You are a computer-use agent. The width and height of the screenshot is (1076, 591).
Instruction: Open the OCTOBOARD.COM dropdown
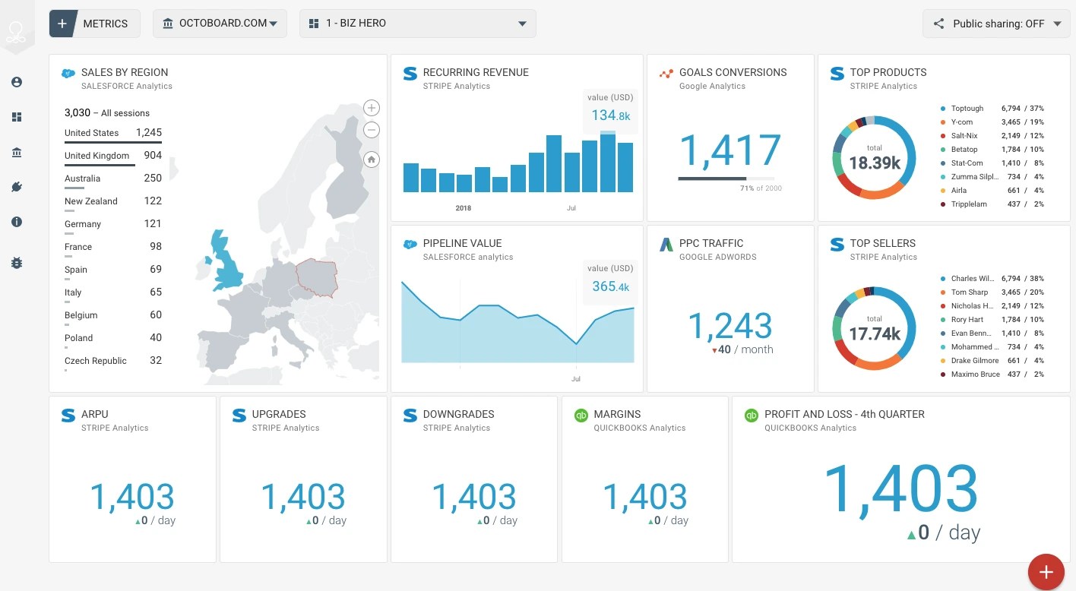tap(220, 23)
